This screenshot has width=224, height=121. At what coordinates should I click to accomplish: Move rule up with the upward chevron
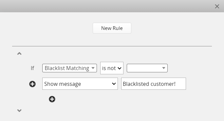(19, 54)
